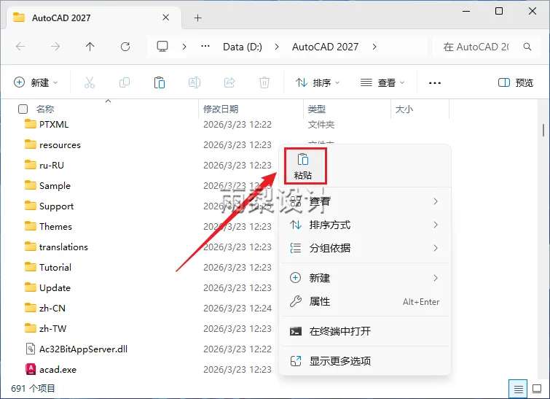Choose 属性 in context menu
This screenshot has height=399, width=550.
tap(365, 301)
